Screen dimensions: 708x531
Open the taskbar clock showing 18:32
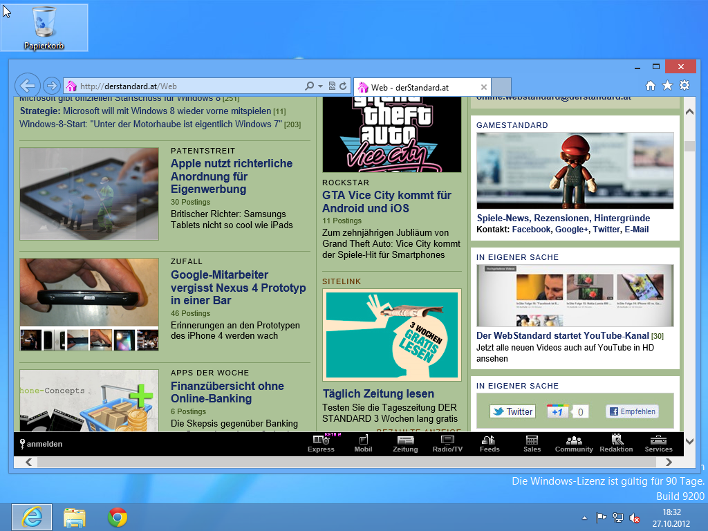tap(671, 518)
